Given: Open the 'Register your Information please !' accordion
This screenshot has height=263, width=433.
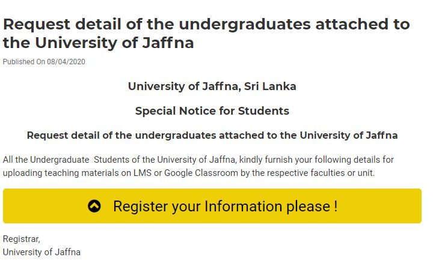Looking at the screenshot, I should [x=212, y=206].
